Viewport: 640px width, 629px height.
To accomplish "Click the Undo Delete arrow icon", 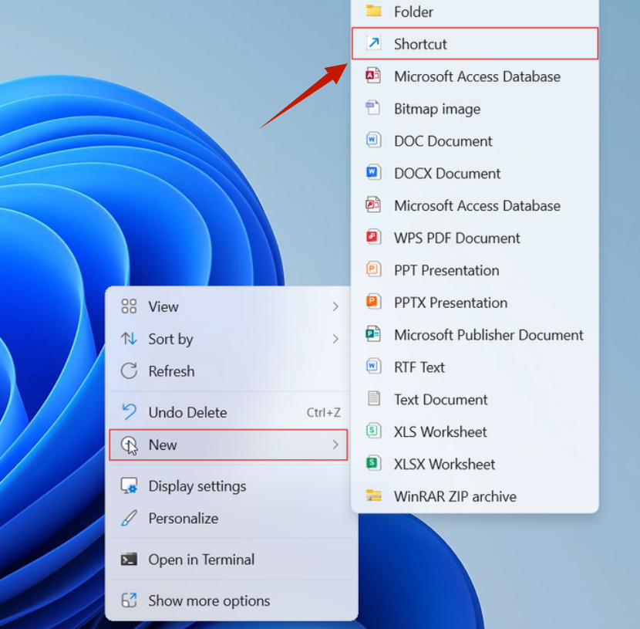I will point(129,411).
